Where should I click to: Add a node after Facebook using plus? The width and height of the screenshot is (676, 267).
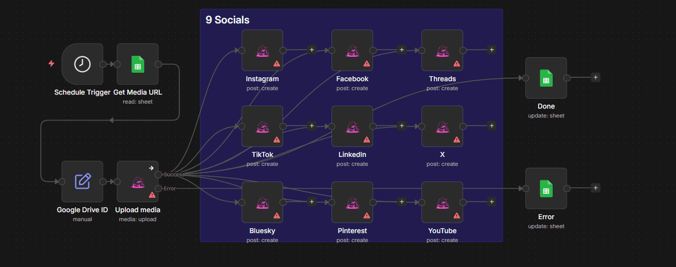pyautogui.click(x=402, y=50)
